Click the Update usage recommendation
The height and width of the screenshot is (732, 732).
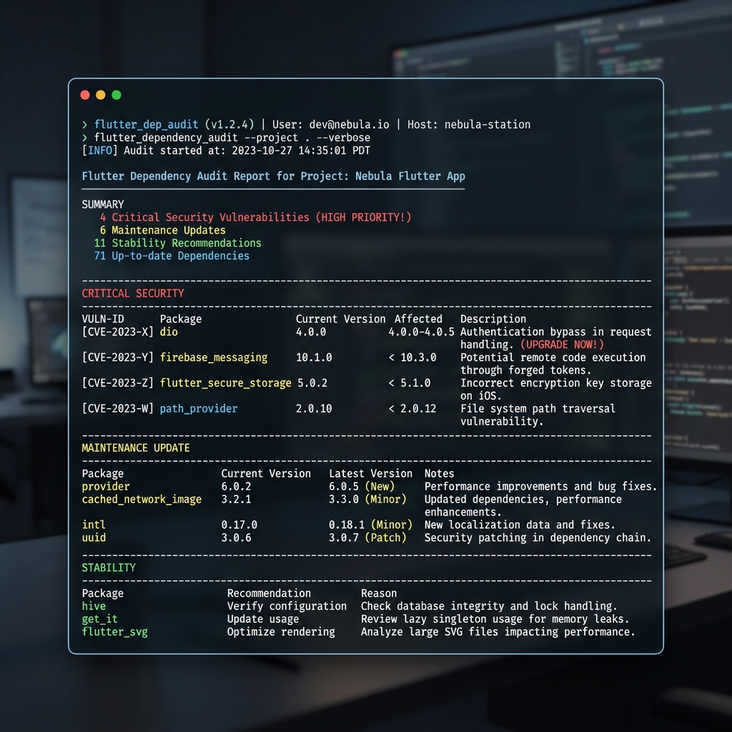tap(263, 619)
